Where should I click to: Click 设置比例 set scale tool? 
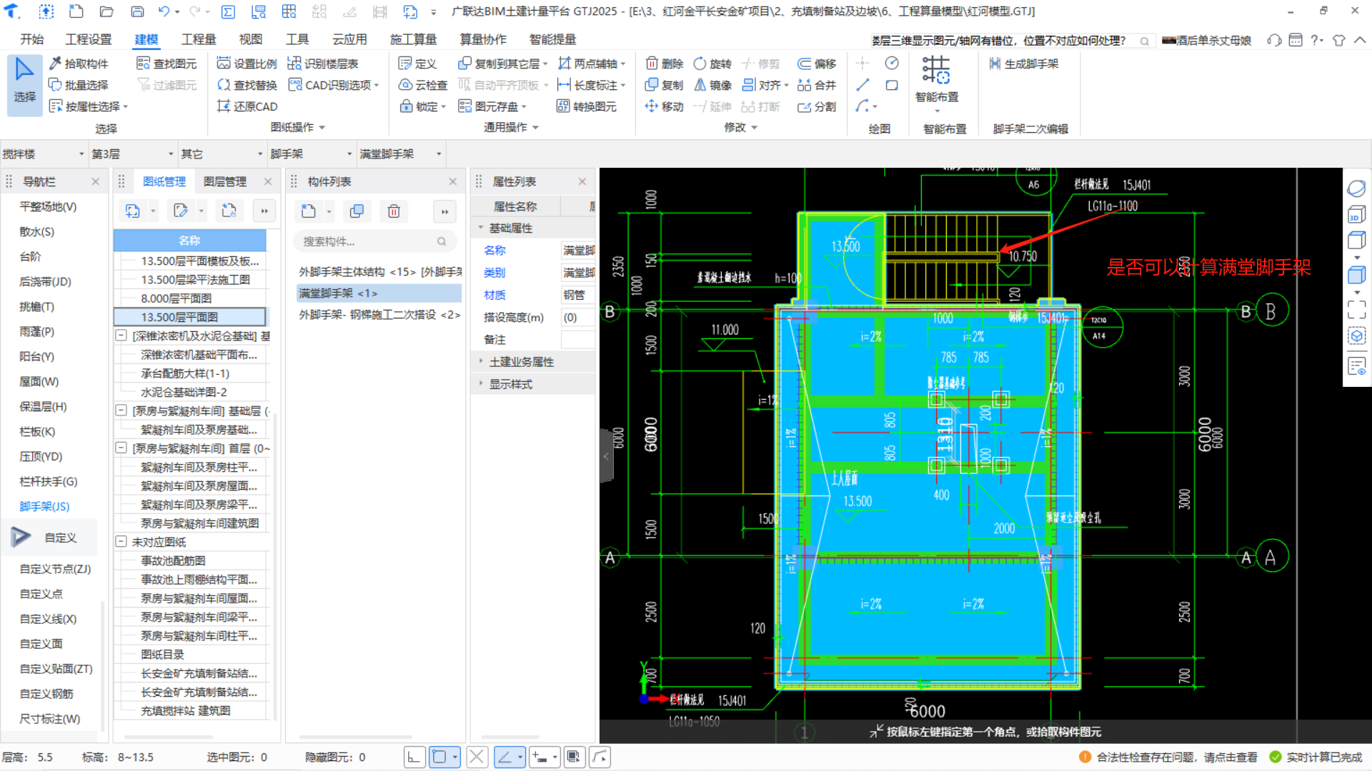pyautogui.click(x=247, y=64)
